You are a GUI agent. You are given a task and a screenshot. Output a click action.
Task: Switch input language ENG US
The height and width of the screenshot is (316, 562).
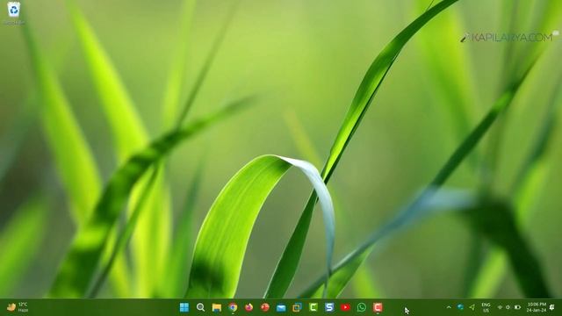pos(486,307)
